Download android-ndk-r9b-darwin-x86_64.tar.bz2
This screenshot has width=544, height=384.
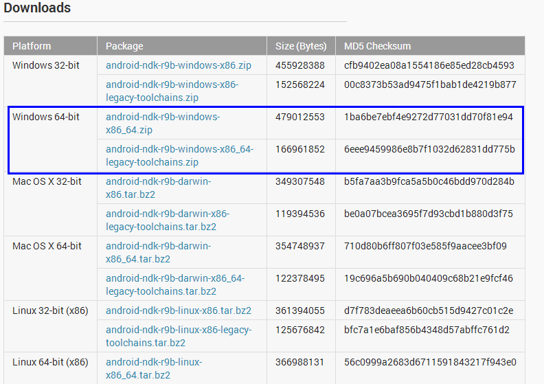point(158,252)
